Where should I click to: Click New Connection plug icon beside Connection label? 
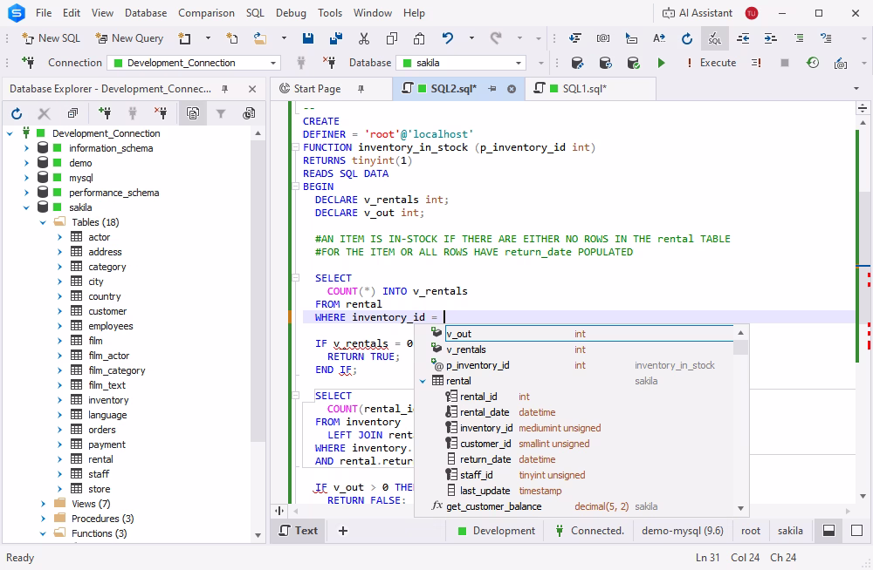pyautogui.click(x=28, y=63)
